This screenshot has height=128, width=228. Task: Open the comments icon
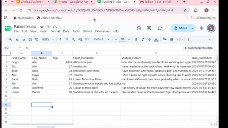coord(149,28)
